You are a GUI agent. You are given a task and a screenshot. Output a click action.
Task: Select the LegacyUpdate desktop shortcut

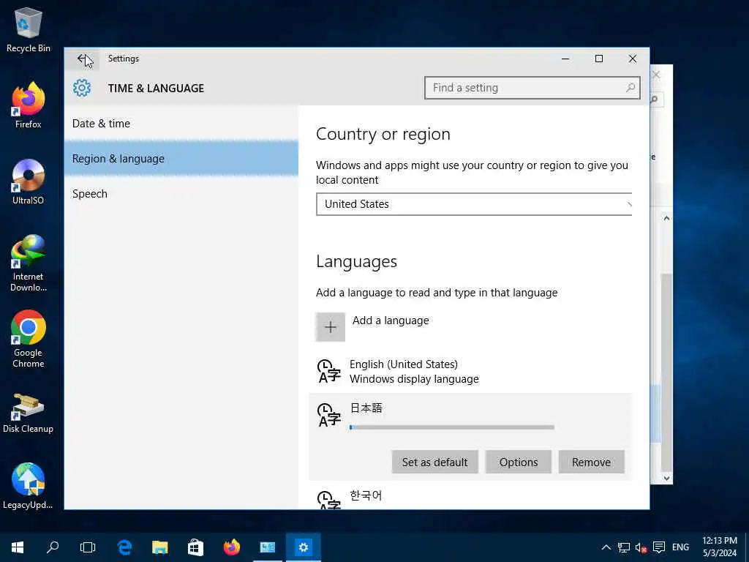(29, 486)
